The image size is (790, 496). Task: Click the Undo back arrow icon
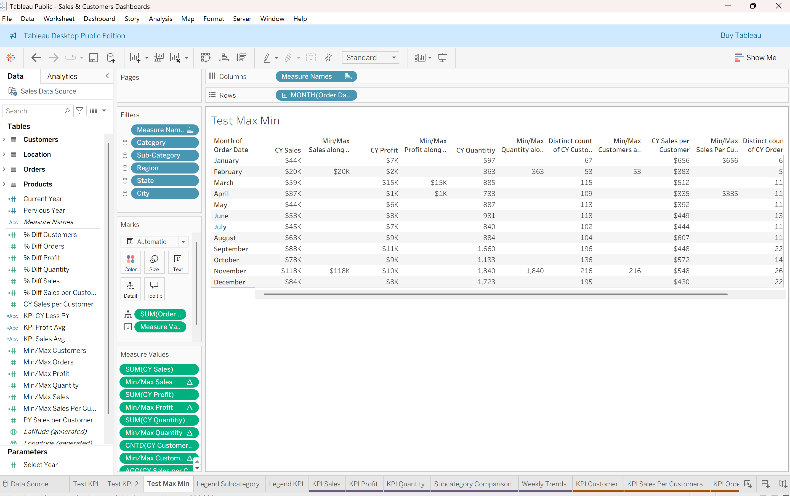point(36,58)
